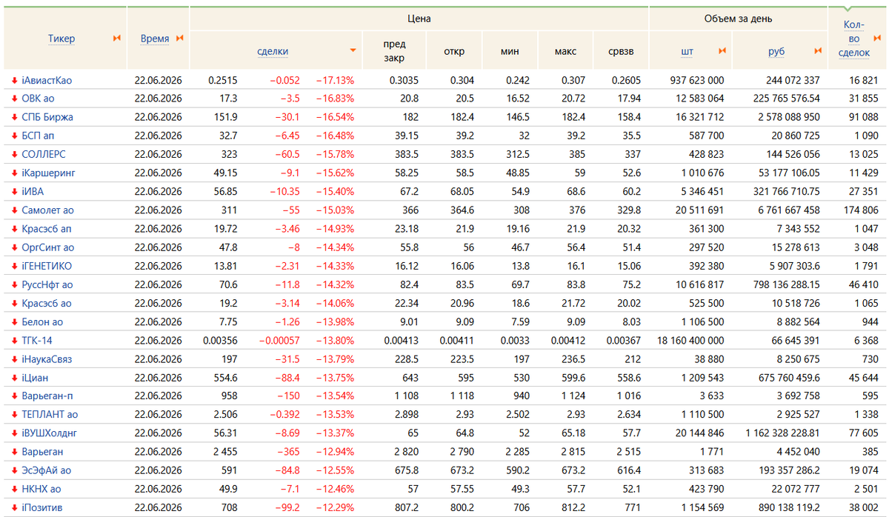Sort table by the Время column link

pyautogui.click(x=155, y=39)
